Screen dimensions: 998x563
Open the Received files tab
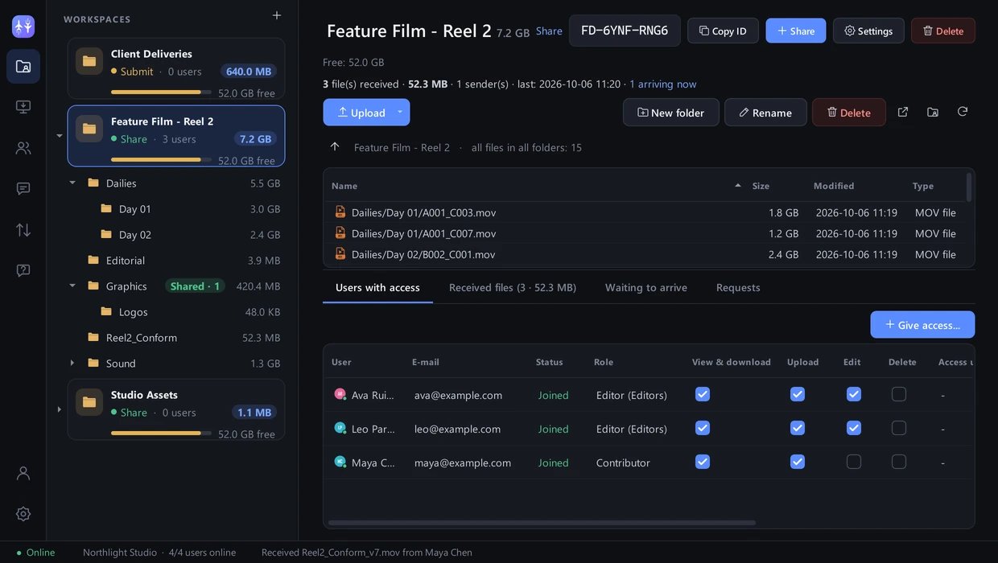tap(513, 287)
